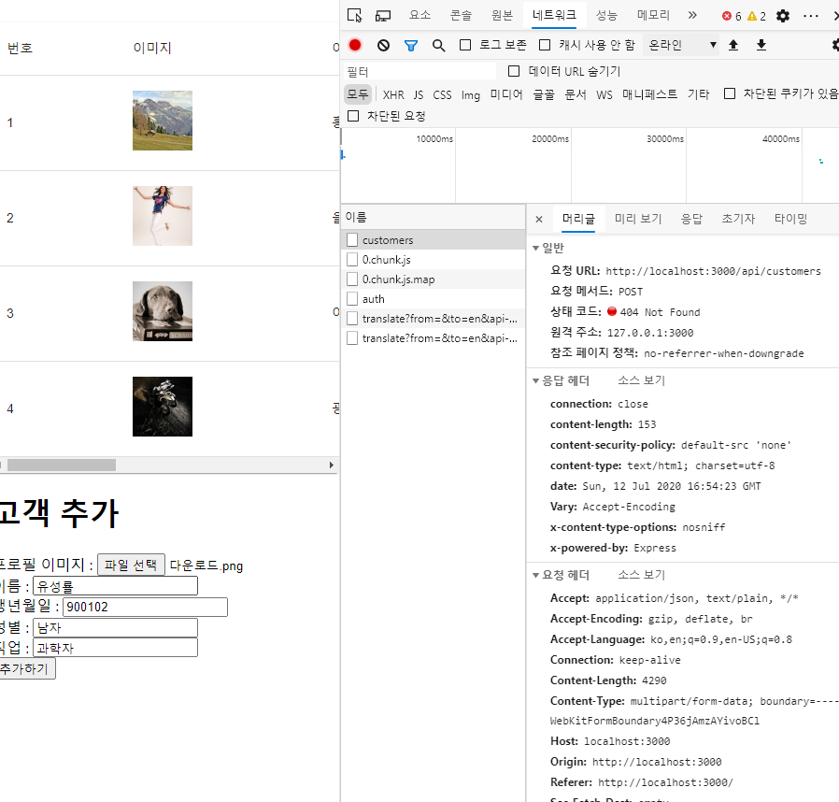This screenshot has width=839, height=802.
Task: Collapse the Response Headers (응답 헤더) section
Action: click(x=535, y=380)
